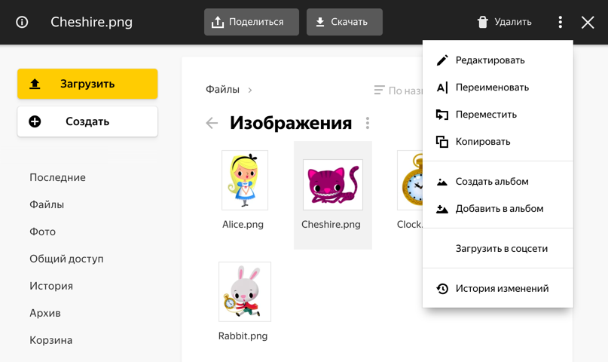Click the file info icon

tap(22, 22)
